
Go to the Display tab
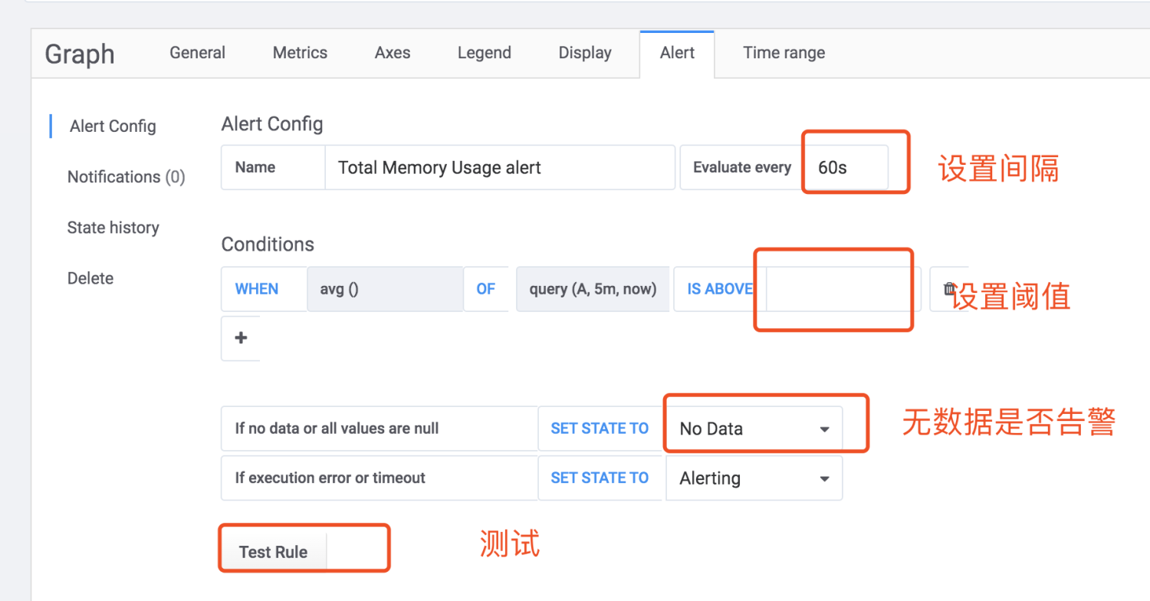[x=585, y=53]
